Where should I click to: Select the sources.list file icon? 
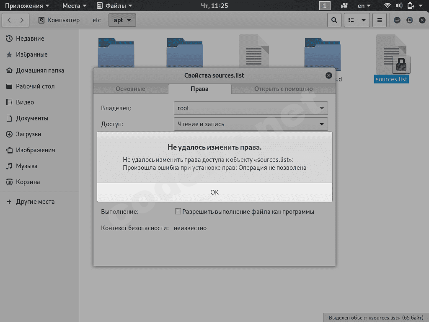pyautogui.click(x=391, y=55)
